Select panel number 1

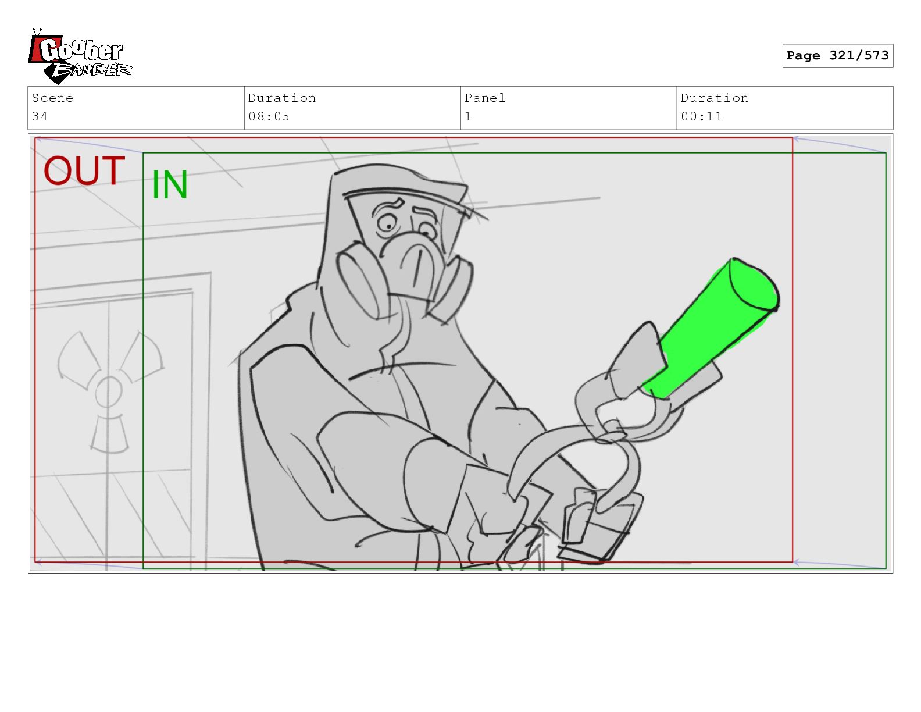pyautogui.click(x=468, y=116)
